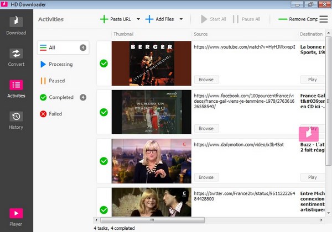Click the Pause All bars icon
The width and height of the screenshot is (332, 232).
coord(236,19)
